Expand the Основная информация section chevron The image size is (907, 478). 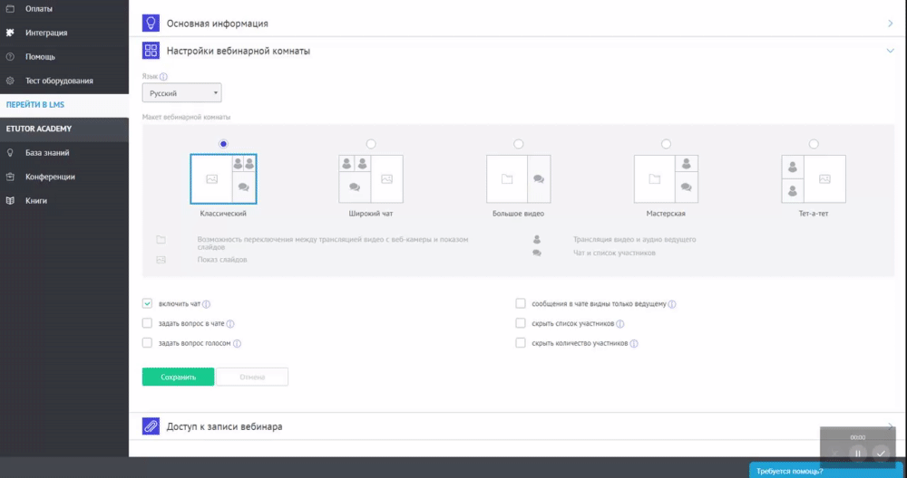tap(891, 24)
